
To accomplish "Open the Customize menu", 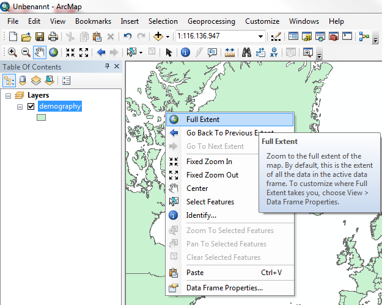I will (x=262, y=21).
